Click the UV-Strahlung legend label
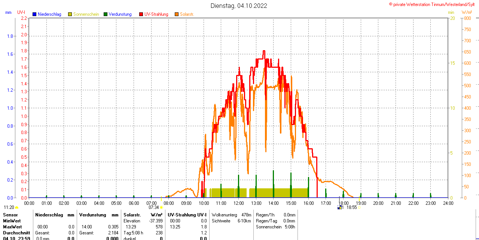This screenshot has height=240, width=479. 156,14
